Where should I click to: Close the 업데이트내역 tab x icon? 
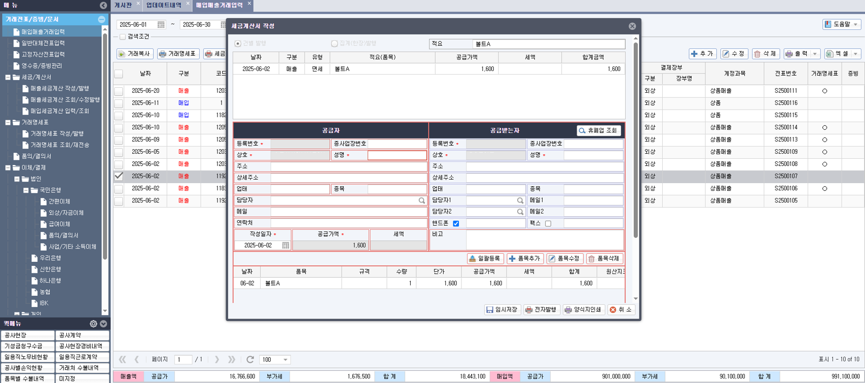[x=188, y=4]
